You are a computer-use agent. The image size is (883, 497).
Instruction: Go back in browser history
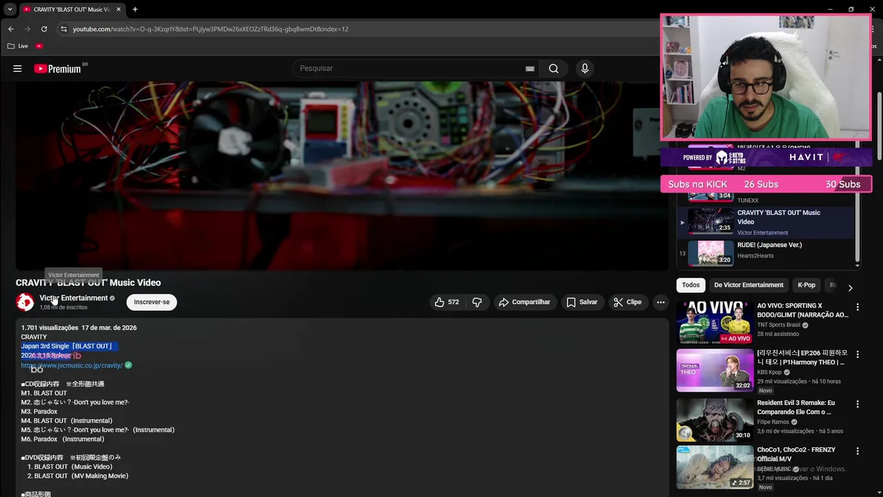coord(10,29)
